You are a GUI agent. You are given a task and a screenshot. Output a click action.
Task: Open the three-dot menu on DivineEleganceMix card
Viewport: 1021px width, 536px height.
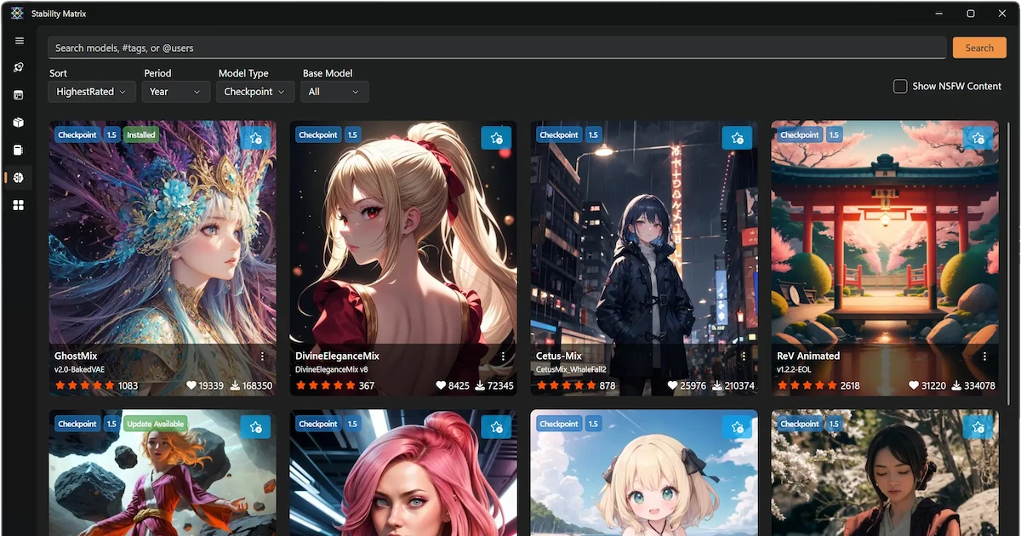tap(503, 356)
